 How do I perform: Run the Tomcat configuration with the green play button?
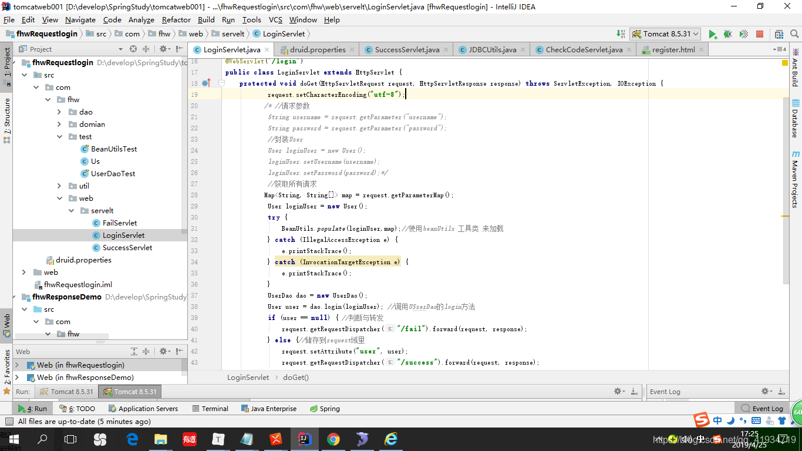click(712, 34)
